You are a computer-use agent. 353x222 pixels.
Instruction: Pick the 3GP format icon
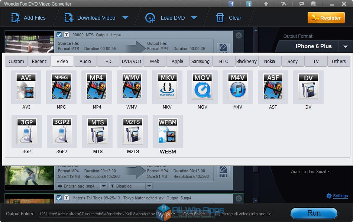pos(26,132)
